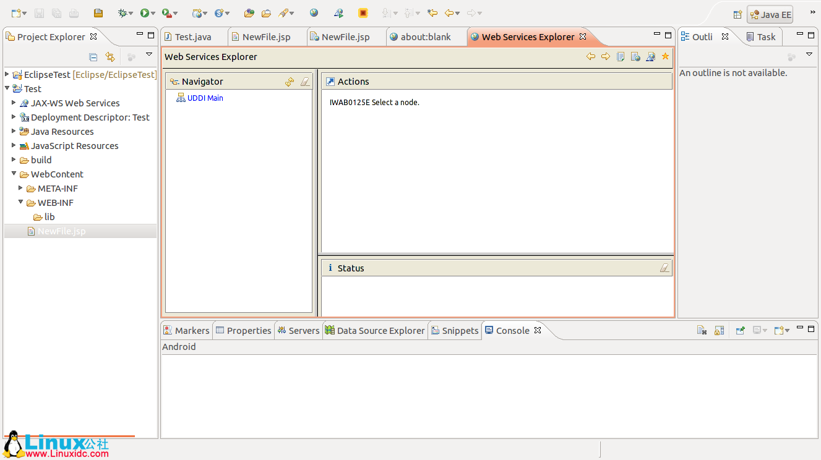Open Web Browser via globe toolbar icon
The height and width of the screenshot is (460, 821).
coord(314,13)
